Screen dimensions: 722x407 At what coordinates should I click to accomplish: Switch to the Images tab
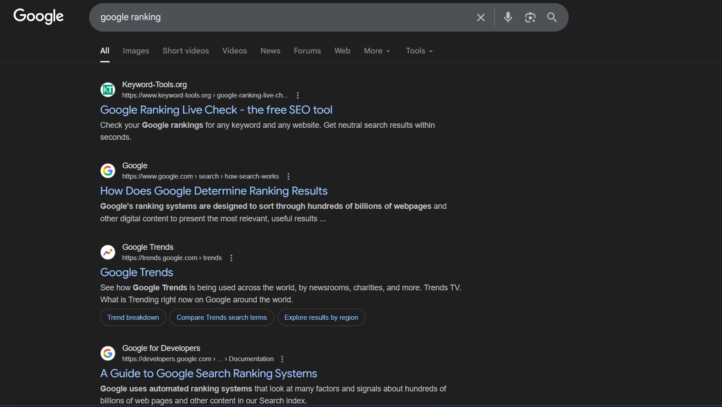click(x=136, y=51)
